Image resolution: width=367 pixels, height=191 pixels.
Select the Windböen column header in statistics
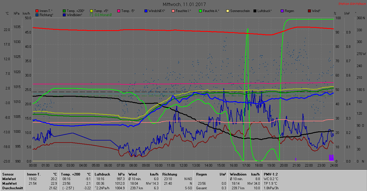pyautogui.click(x=238, y=174)
